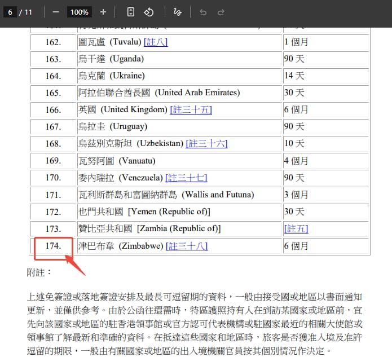Select the page number field showing 6
This screenshot has width=392, height=357.
pos(10,12)
